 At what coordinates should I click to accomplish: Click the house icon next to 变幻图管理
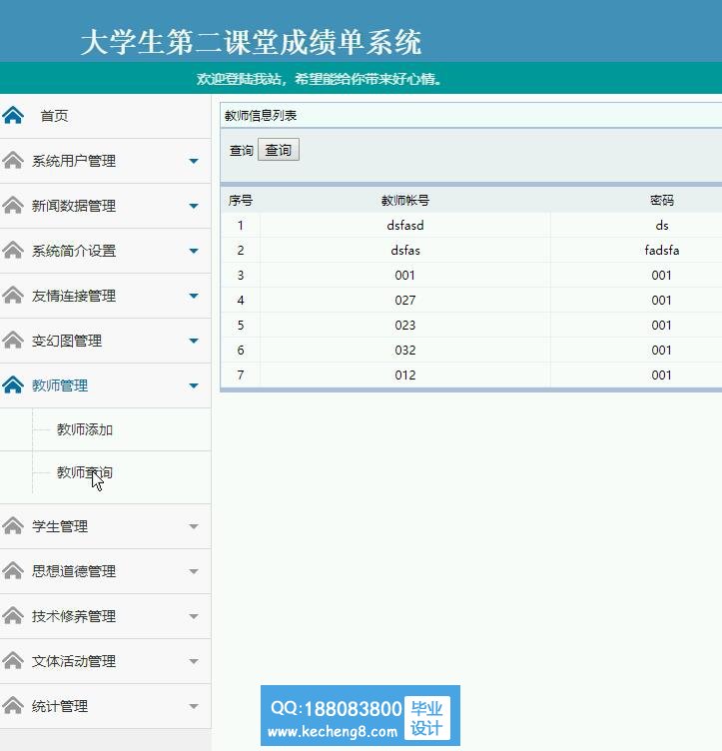pyautogui.click(x=13, y=341)
